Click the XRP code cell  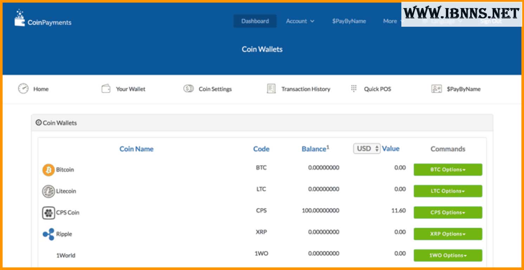click(x=261, y=232)
